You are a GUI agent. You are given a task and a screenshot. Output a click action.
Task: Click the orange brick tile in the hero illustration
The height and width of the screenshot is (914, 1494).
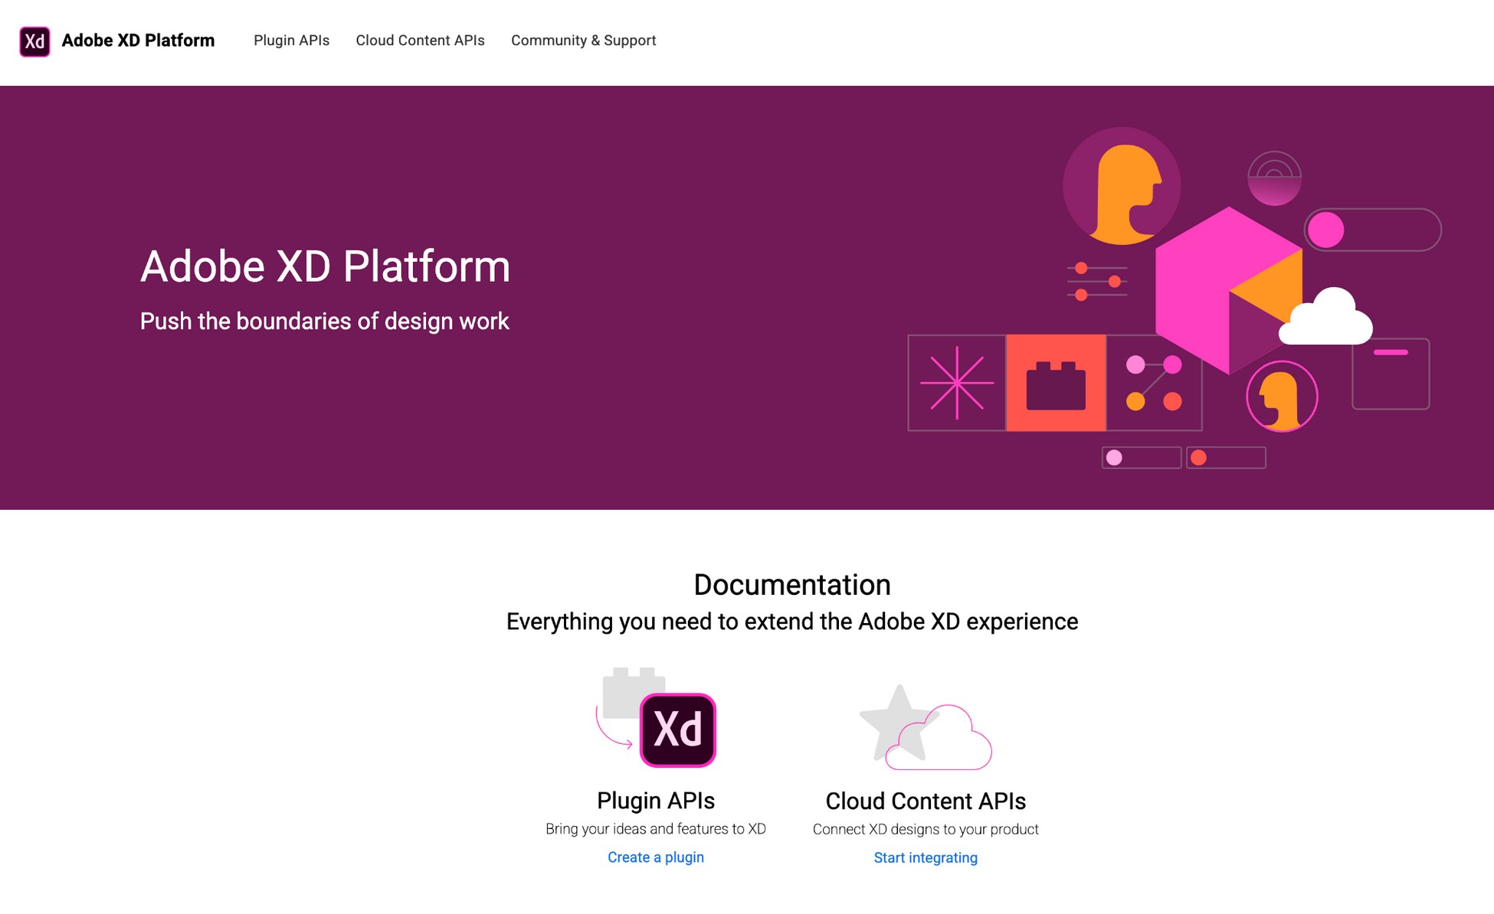1057,381
